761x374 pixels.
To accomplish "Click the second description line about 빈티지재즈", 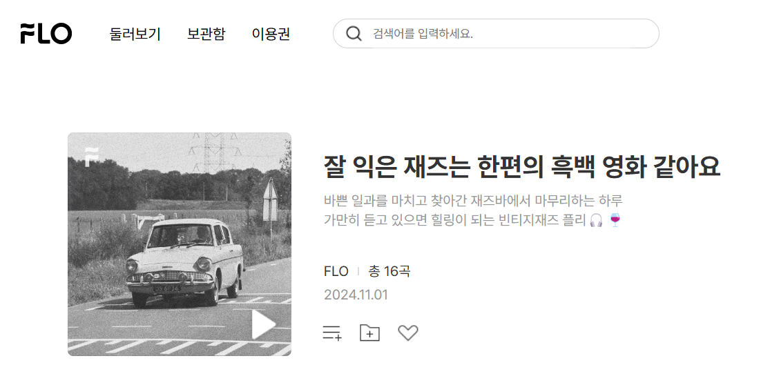I will pyautogui.click(x=472, y=221).
